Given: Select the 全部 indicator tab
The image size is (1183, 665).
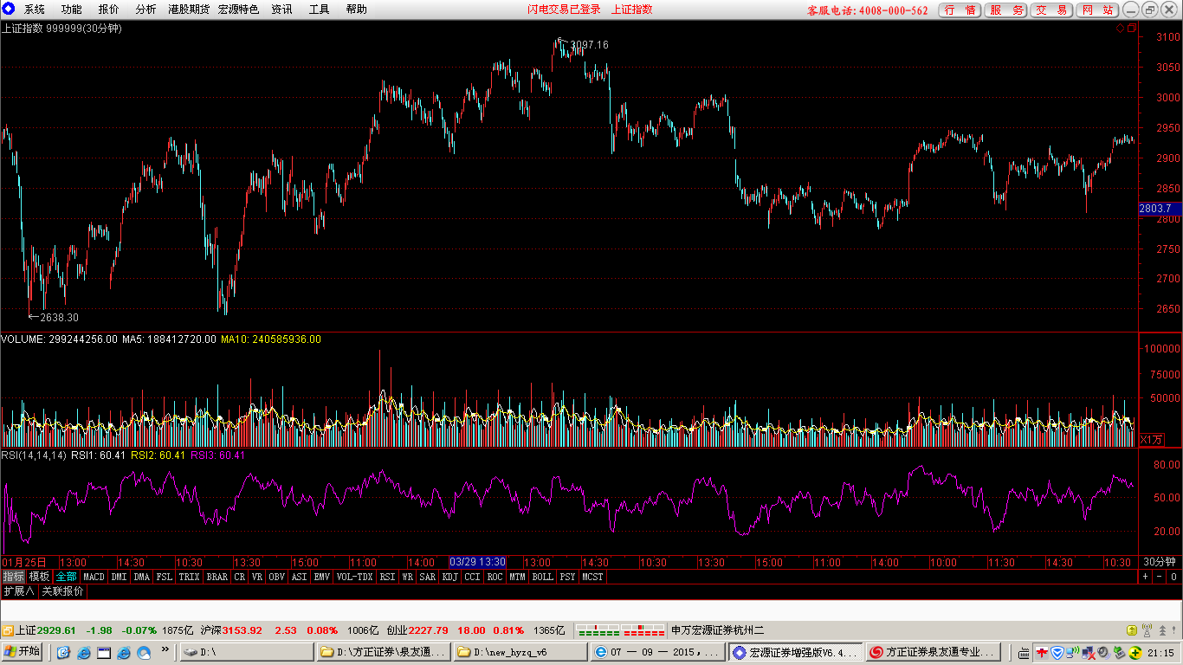Looking at the screenshot, I should pyautogui.click(x=66, y=577).
